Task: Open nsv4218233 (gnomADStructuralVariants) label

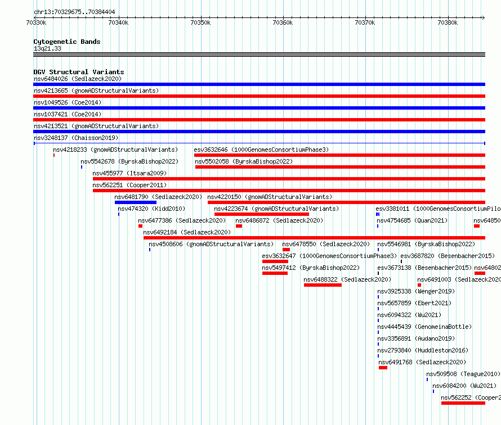Action: point(115,150)
